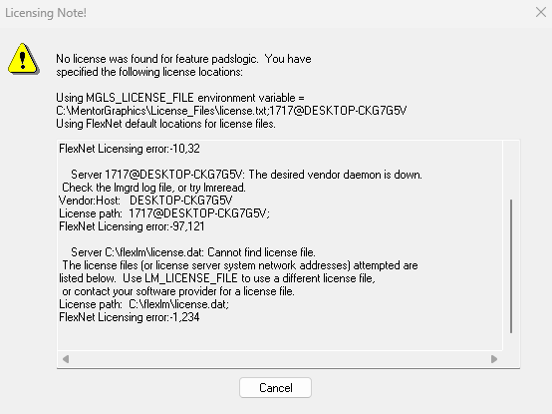The image size is (552, 414).
Task: Click the left arrow of horizontal scrollbar
Action: pyautogui.click(x=66, y=359)
